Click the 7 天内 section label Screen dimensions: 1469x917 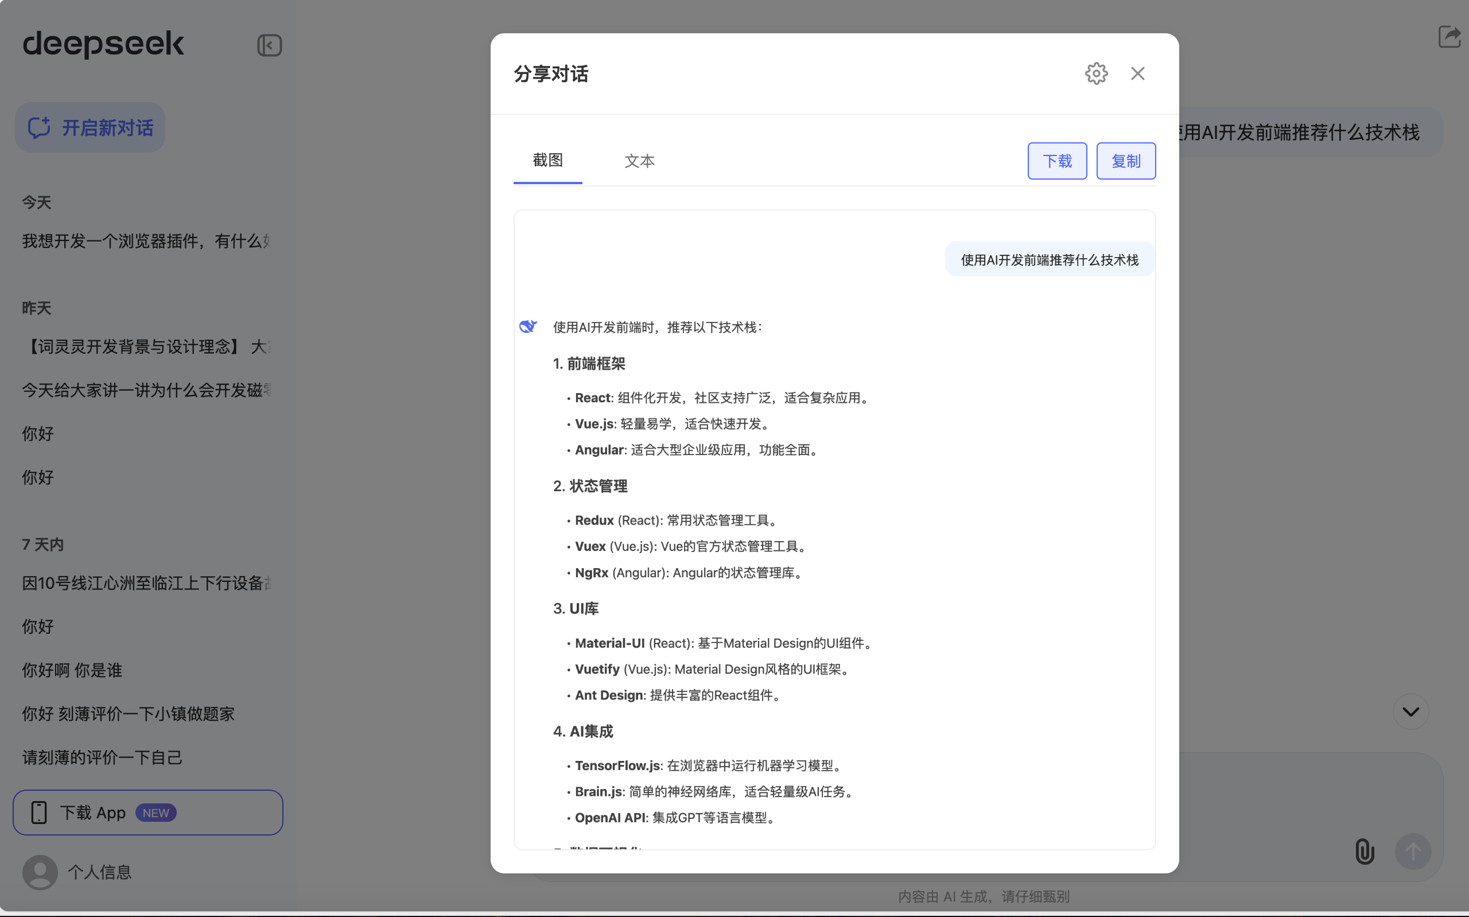[42, 545]
